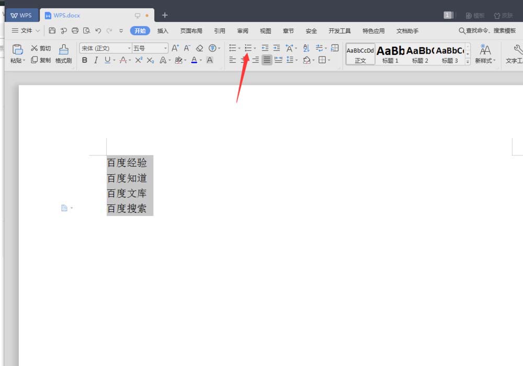The image size is (523, 366).
Task: Click the bullet list icon
Action: click(233, 48)
